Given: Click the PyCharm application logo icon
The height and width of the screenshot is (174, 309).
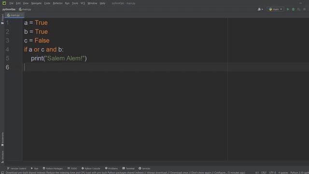Looking at the screenshot, I should pyautogui.click(x=4, y=3).
